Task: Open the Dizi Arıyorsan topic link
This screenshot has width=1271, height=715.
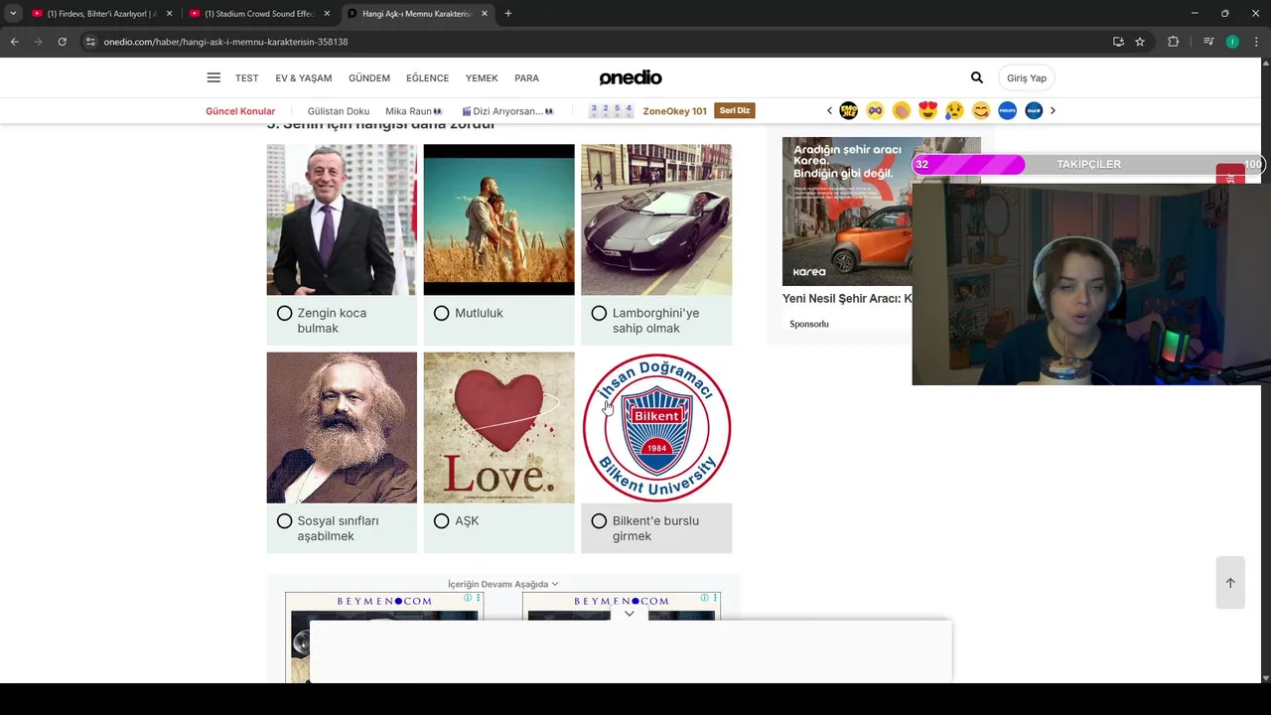Action: [507, 111]
